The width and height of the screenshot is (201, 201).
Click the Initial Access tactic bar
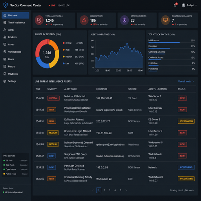click(164, 42)
